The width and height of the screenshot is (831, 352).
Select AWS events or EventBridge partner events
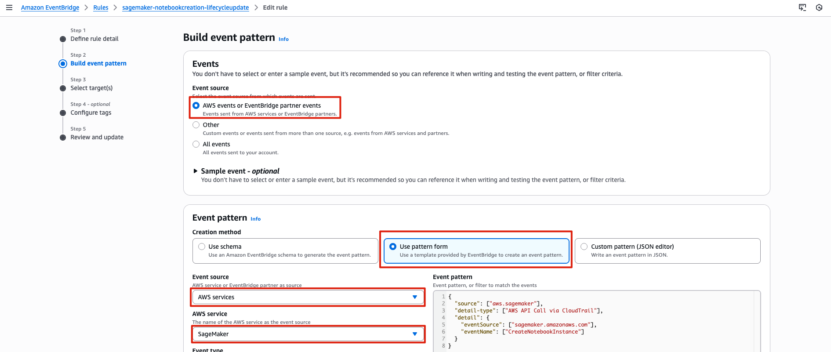(x=196, y=105)
